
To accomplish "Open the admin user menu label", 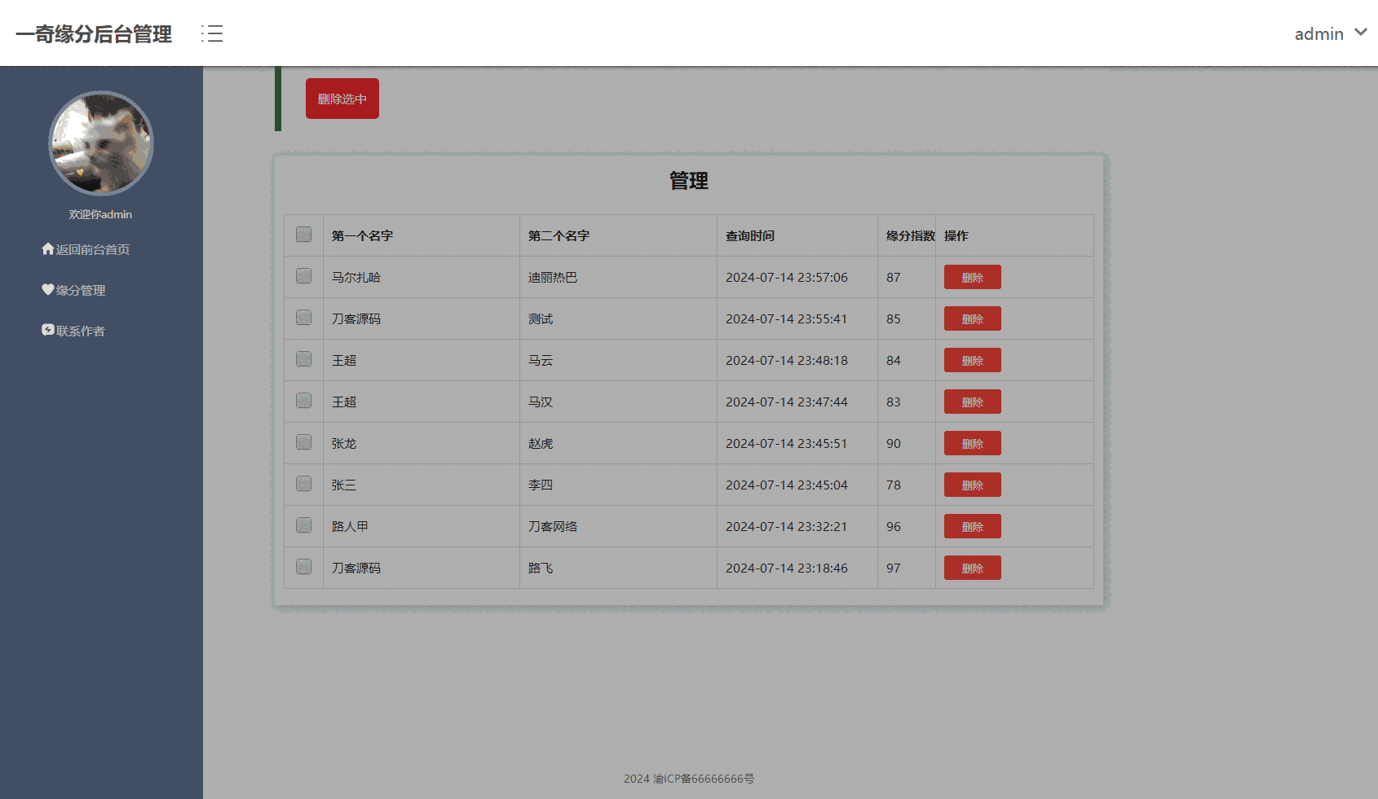I will 1318,34.
